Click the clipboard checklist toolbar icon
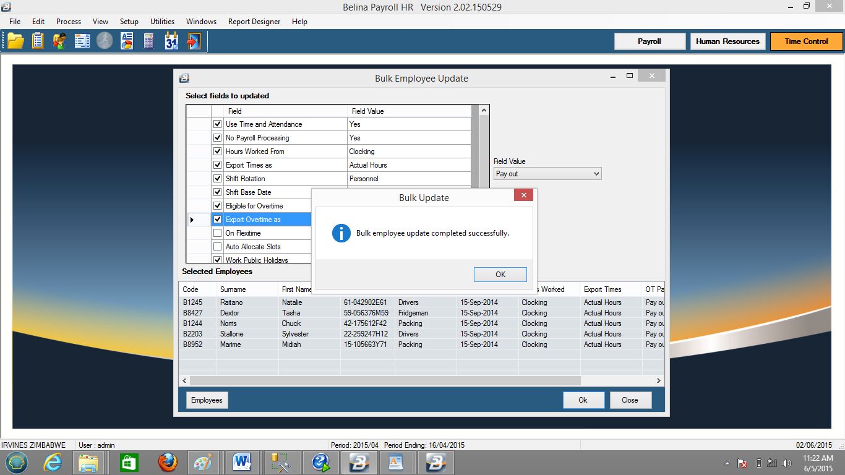 pos(38,41)
